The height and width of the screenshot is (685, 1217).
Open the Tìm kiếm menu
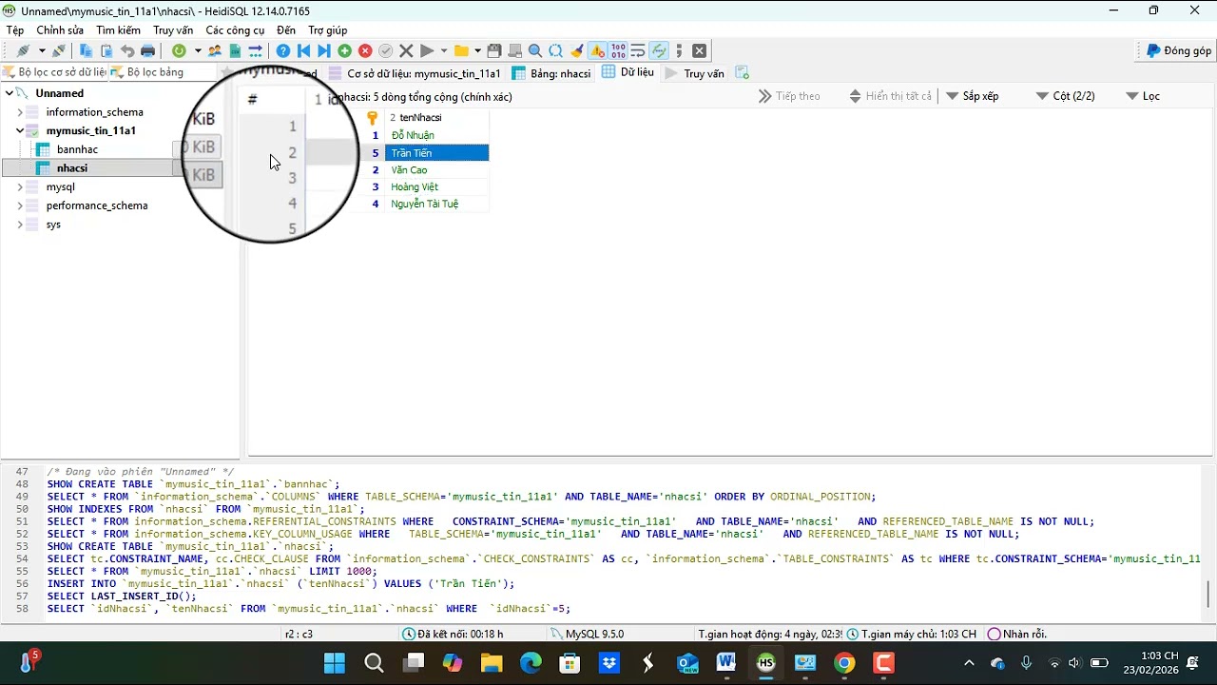pos(118,30)
